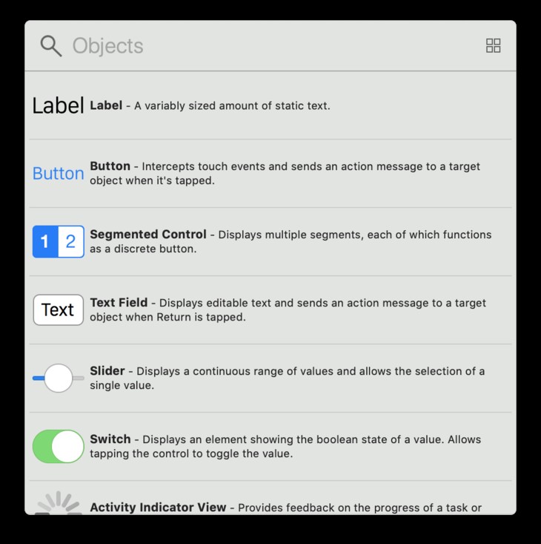Click the magnifying glass search icon

(x=51, y=46)
